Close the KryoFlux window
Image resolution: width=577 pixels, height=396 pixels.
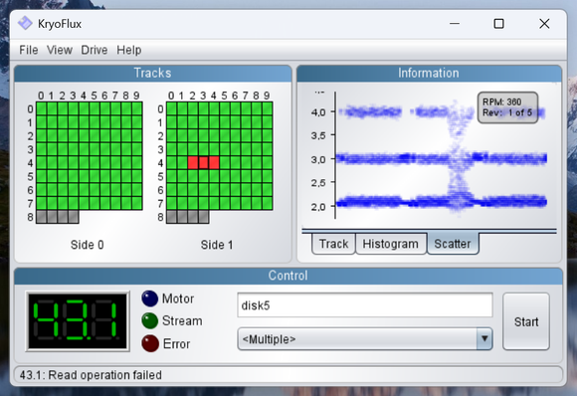click(544, 24)
